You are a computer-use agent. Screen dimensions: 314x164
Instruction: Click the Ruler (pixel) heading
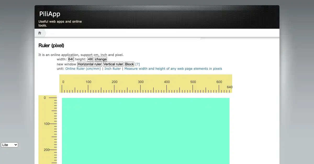pyautogui.click(x=51, y=46)
